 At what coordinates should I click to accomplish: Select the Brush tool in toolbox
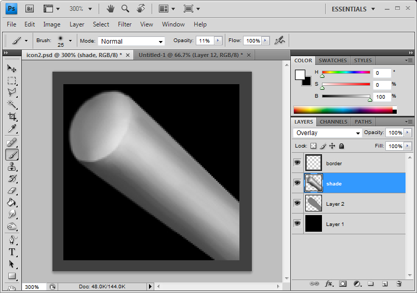click(12, 155)
